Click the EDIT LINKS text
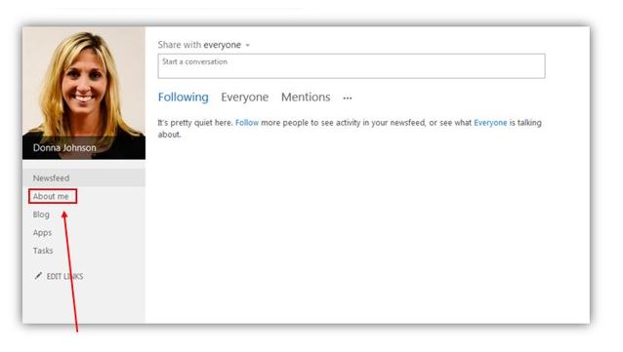 tap(64, 276)
